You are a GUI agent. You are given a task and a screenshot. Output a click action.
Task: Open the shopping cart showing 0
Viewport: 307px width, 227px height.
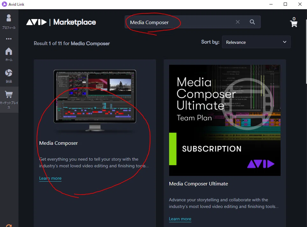[294, 22]
